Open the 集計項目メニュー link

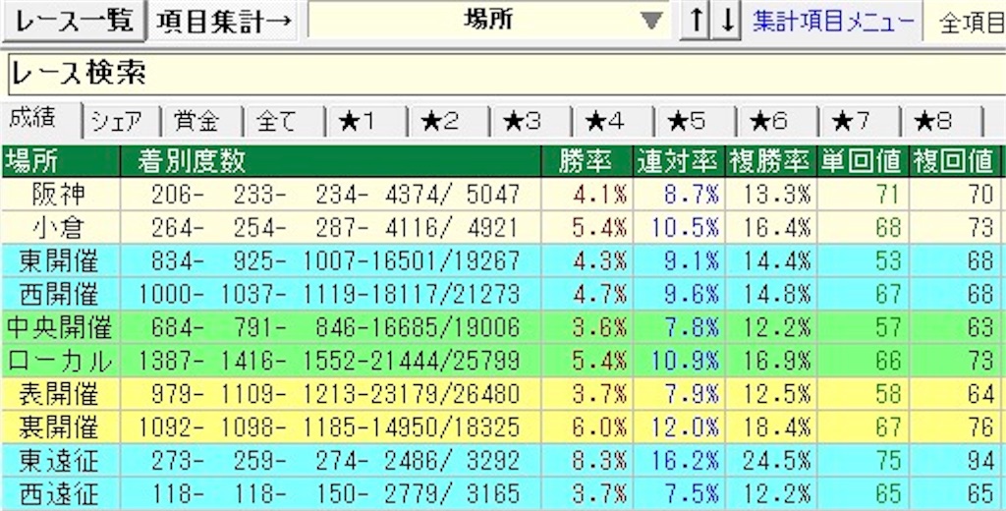coord(833,22)
